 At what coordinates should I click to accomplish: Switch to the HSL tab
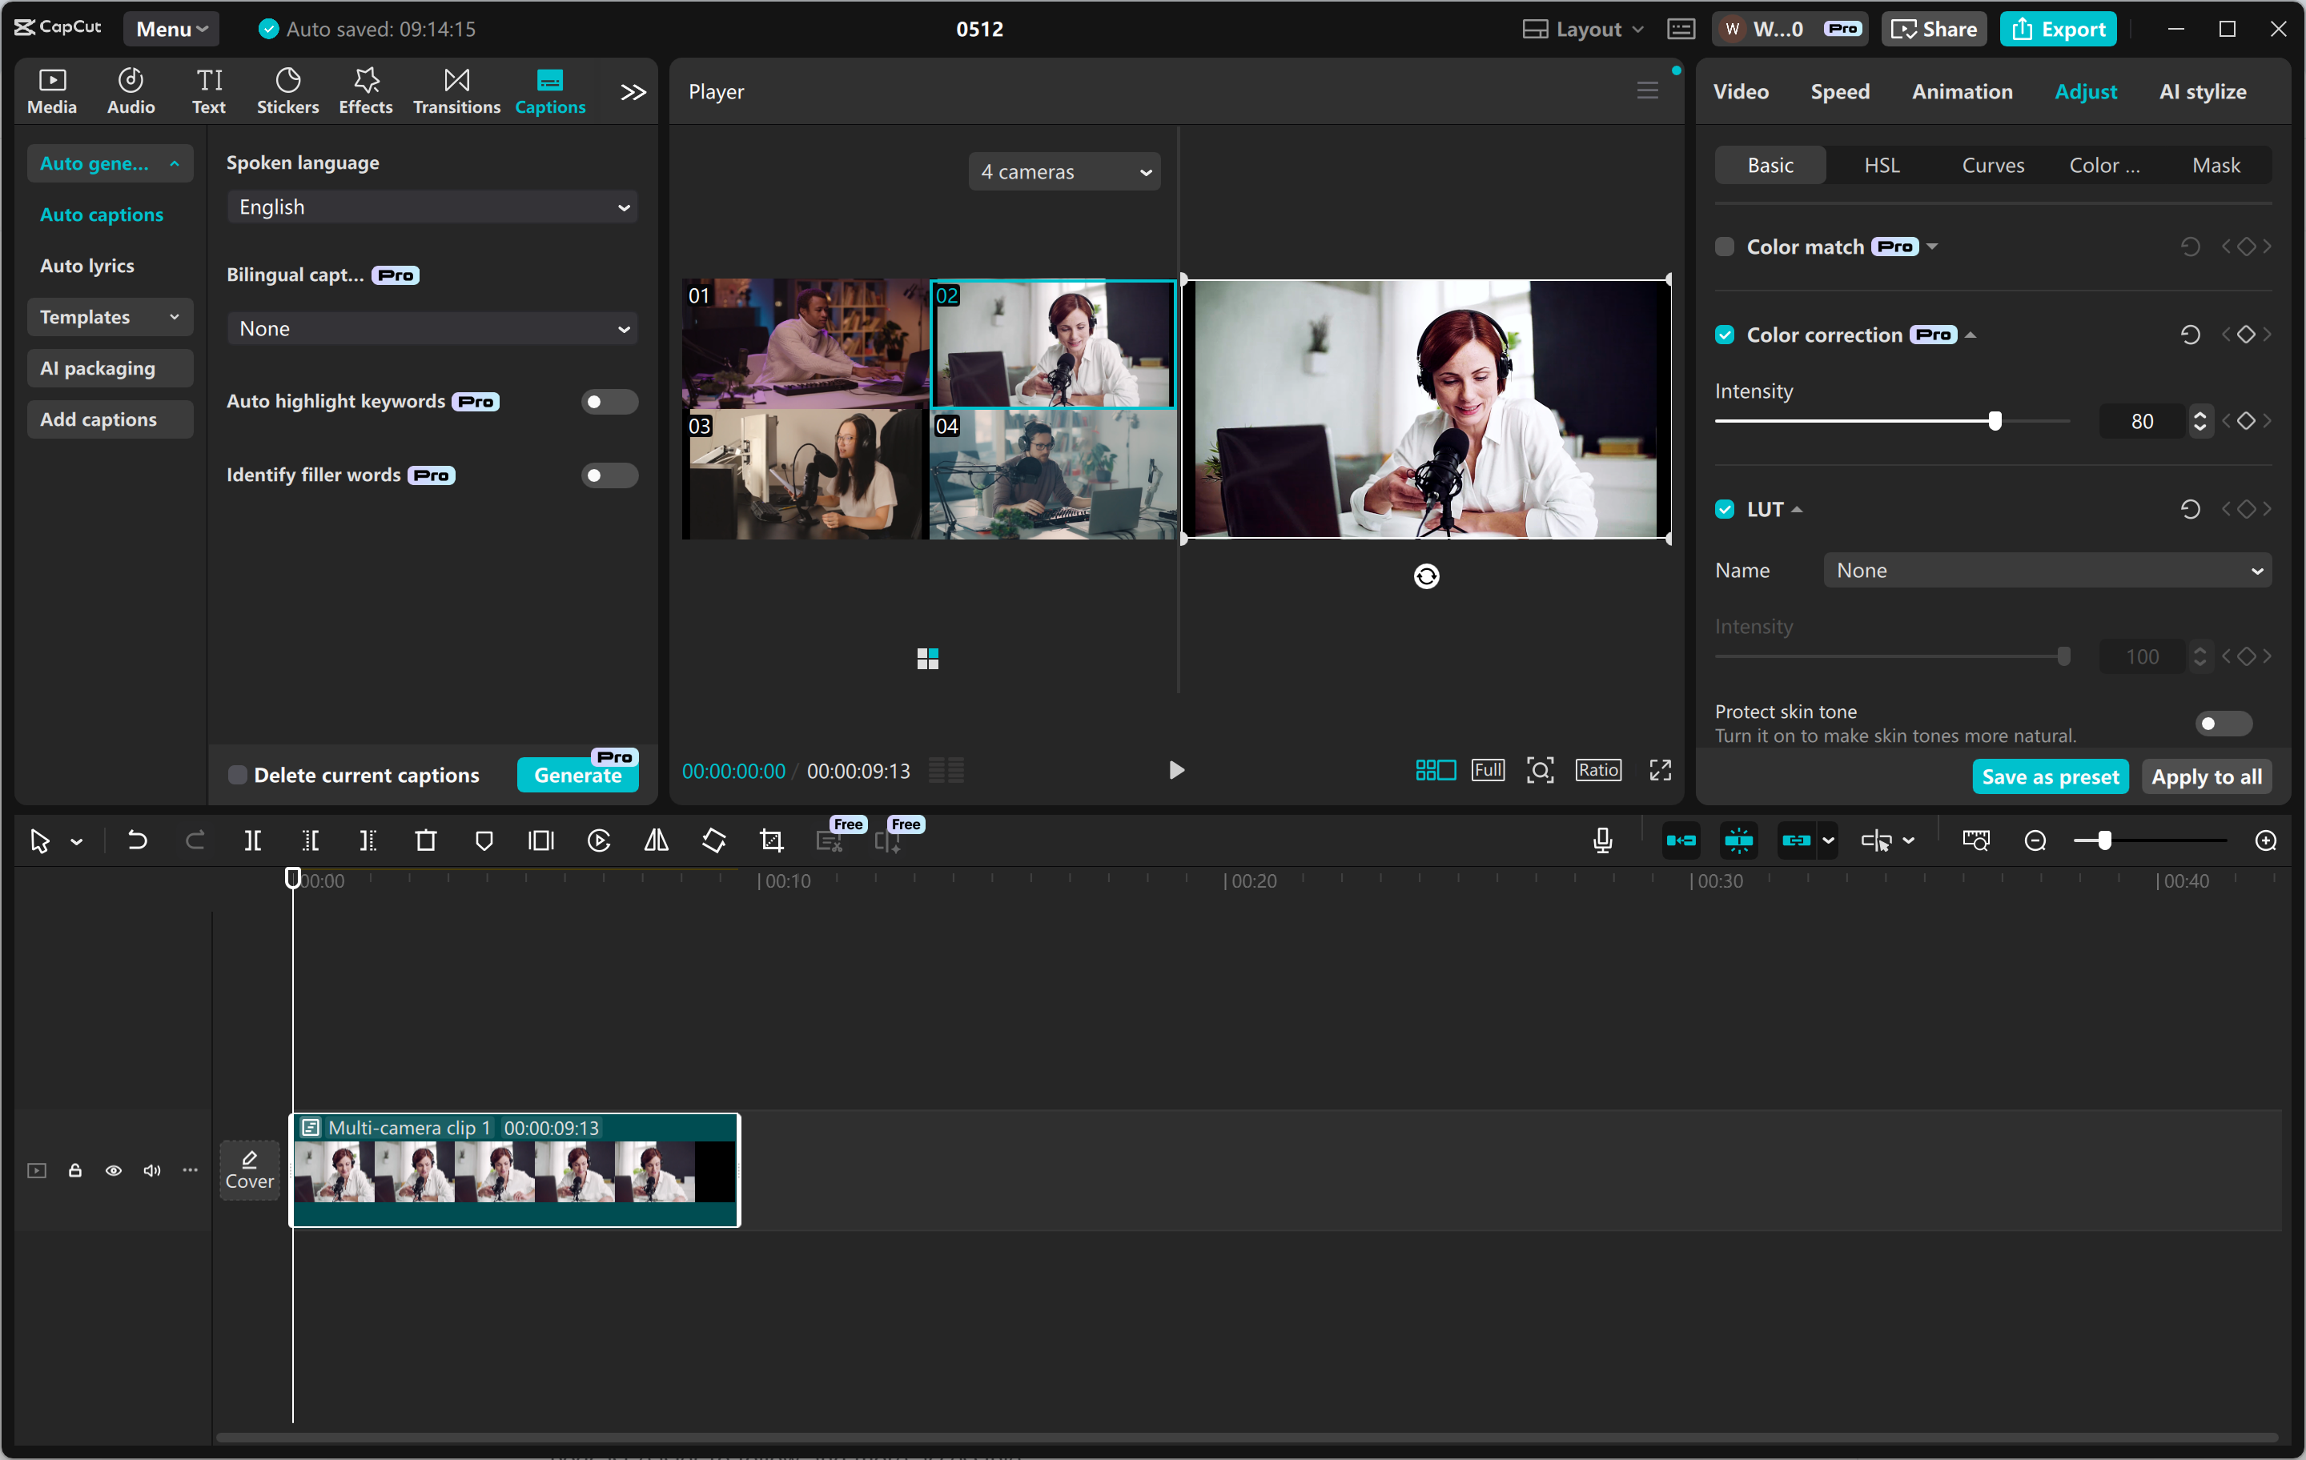click(x=1881, y=164)
